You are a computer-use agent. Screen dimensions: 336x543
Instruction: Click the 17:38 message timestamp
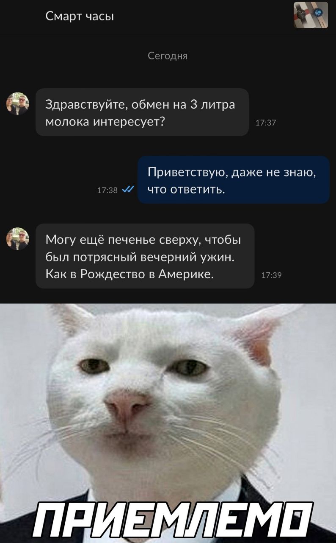(107, 190)
